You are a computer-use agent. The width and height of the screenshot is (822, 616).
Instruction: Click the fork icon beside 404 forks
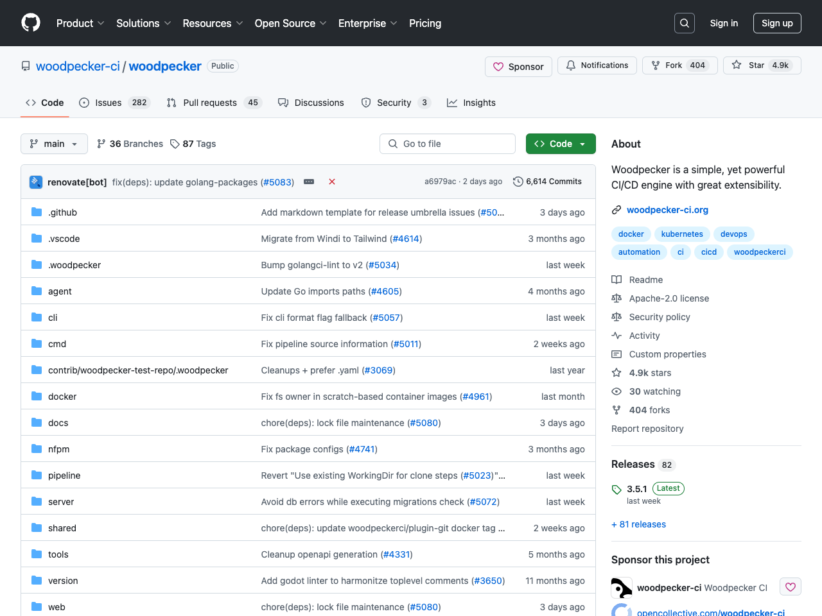click(x=616, y=410)
